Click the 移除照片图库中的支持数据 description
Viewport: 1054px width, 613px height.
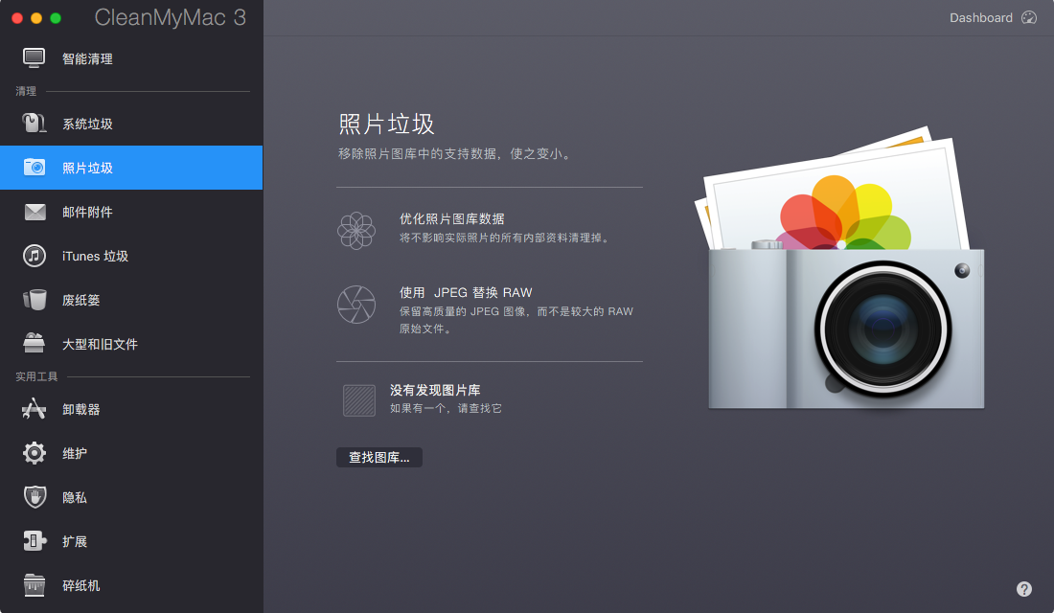454,154
